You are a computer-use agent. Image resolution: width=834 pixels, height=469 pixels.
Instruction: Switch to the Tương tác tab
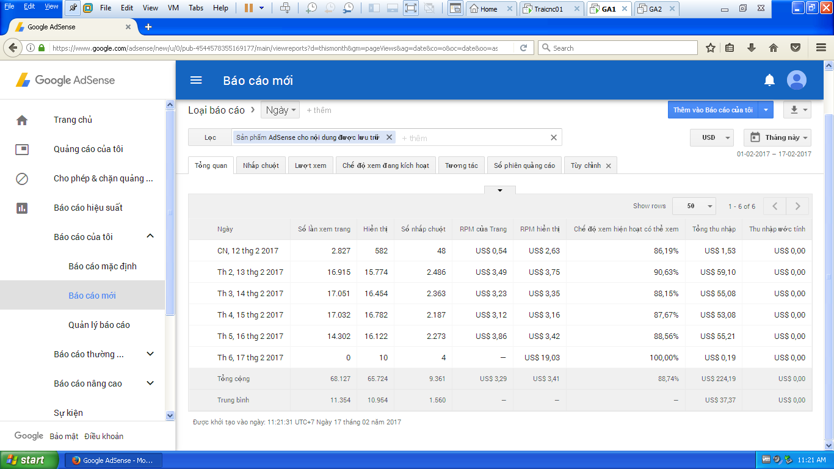tap(462, 165)
